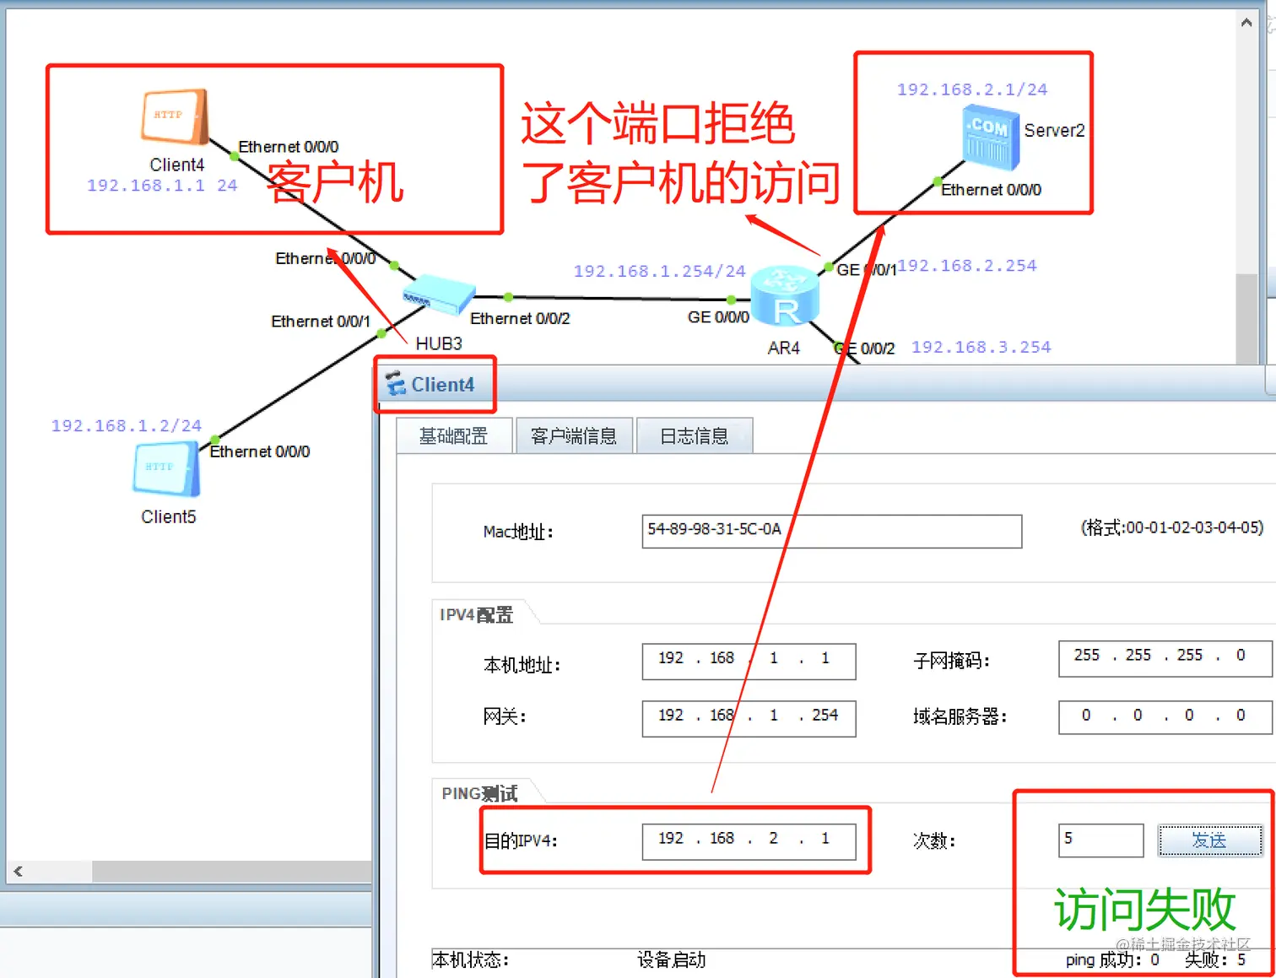Click the 设备启动 status text
Image resolution: width=1276 pixels, height=978 pixels.
point(671,959)
